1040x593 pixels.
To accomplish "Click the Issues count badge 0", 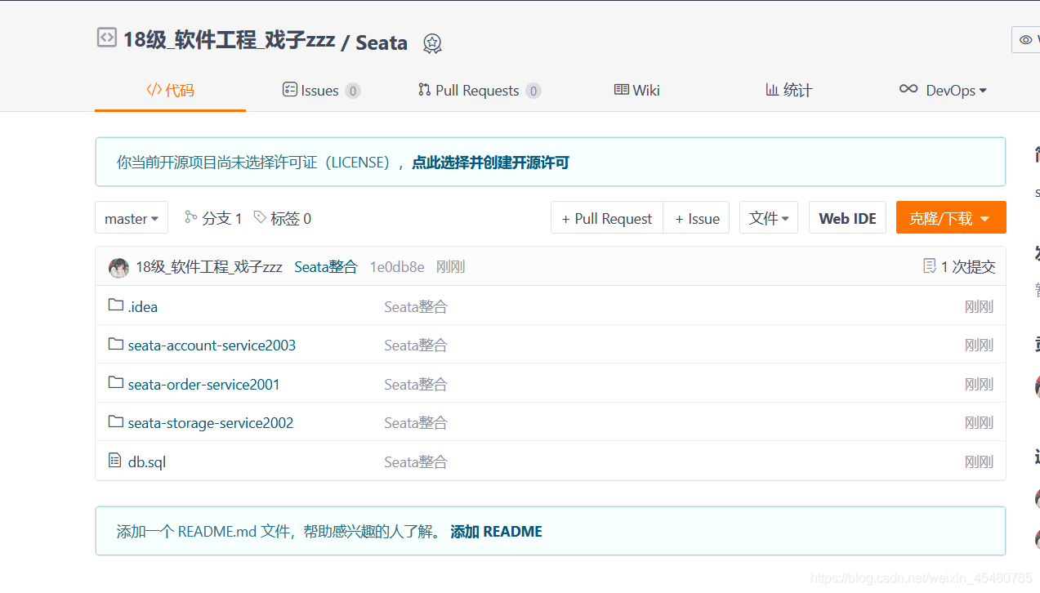I will [x=353, y=91].
